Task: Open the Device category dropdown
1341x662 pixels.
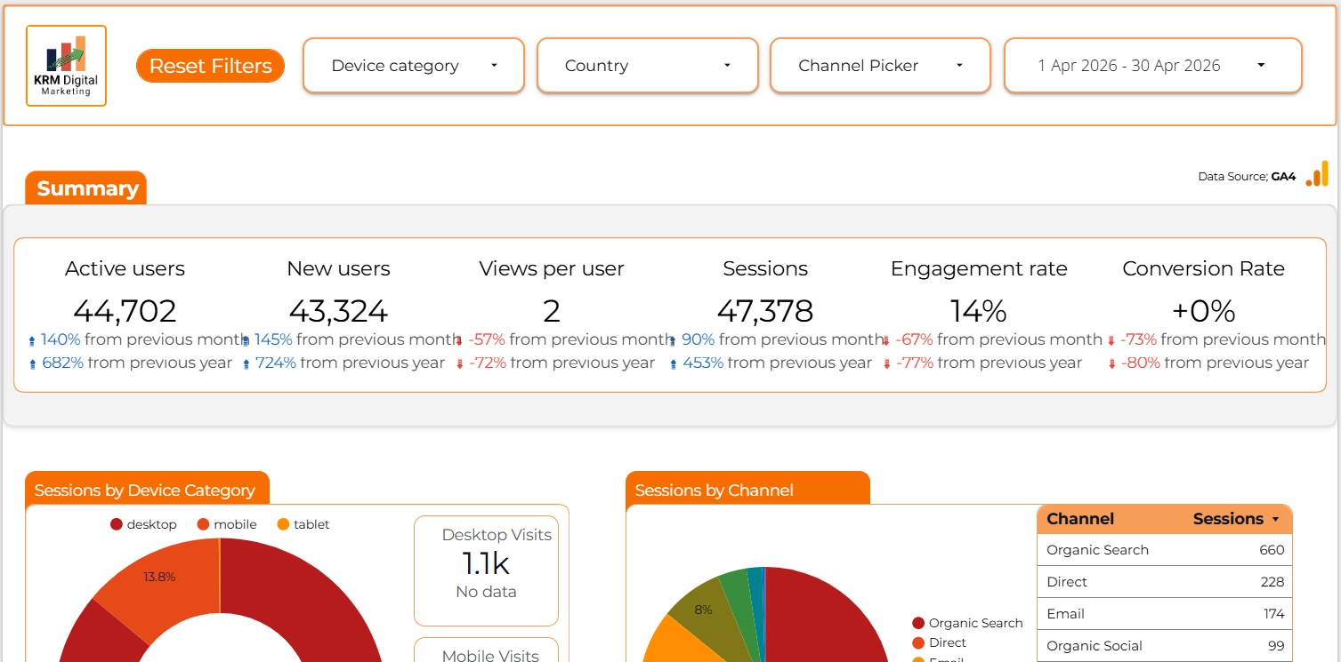Action: (x=414, y=65)
